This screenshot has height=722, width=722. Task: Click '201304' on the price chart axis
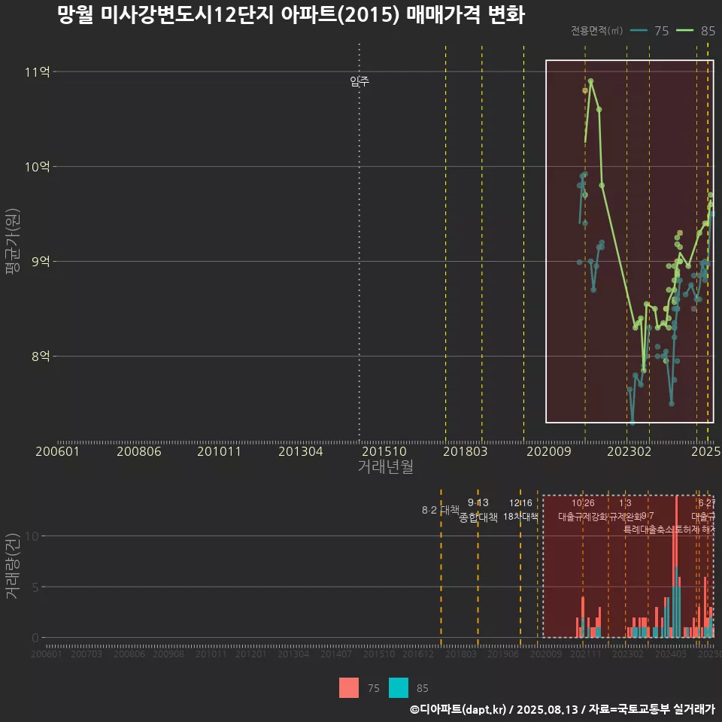coord(301,451)
